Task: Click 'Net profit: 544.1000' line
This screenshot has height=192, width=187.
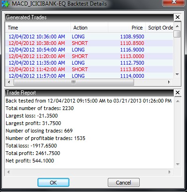Action: coord(30,161)
